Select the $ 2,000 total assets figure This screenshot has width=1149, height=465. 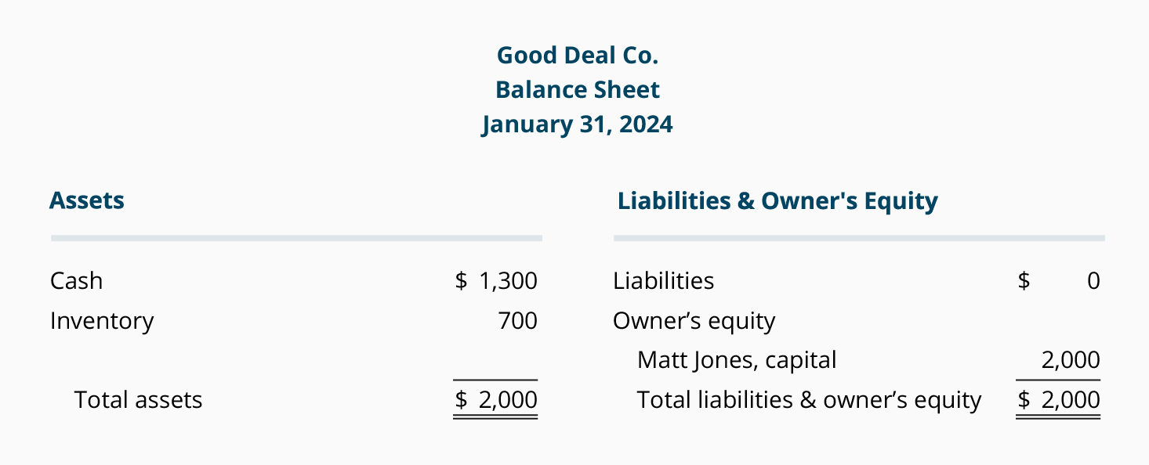pyautogui.click(x=496, y=400)
